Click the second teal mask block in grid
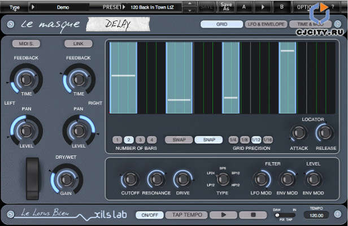Image resolution: width=348 pixels, height=226 pixels. tap(179, 78)
